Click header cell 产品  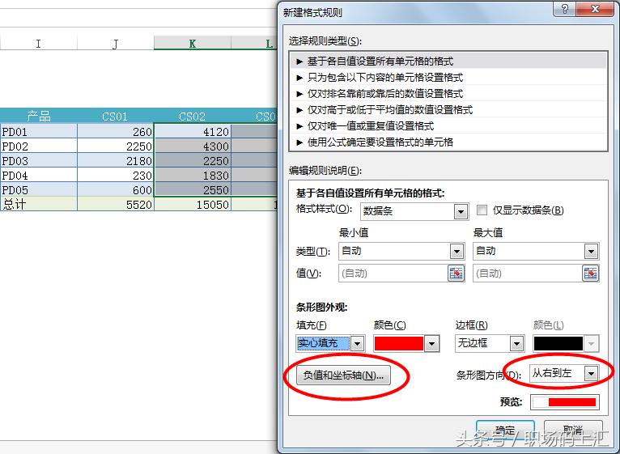[x=38, y=117]
